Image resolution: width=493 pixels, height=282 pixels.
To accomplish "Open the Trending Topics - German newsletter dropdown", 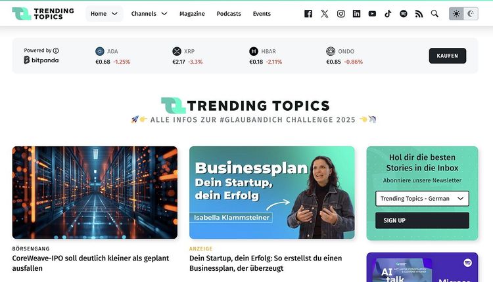I will (422, 199).
